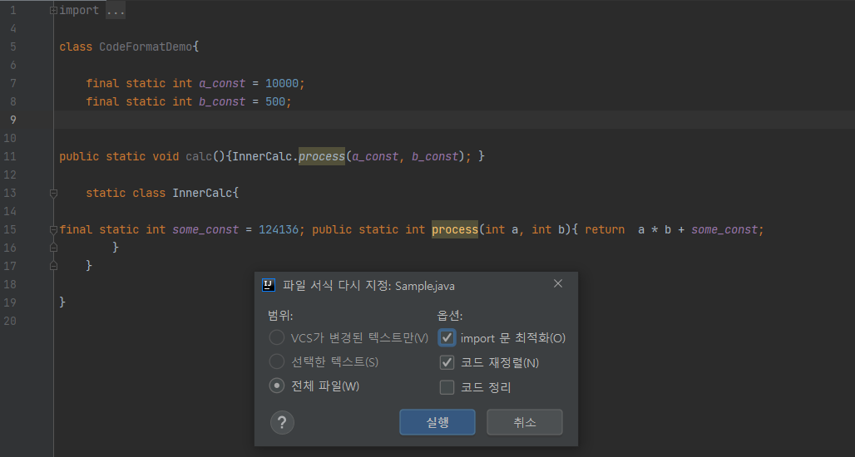
Task: Click the class name CodeFormatDemo
Action: tap(146, 47)
